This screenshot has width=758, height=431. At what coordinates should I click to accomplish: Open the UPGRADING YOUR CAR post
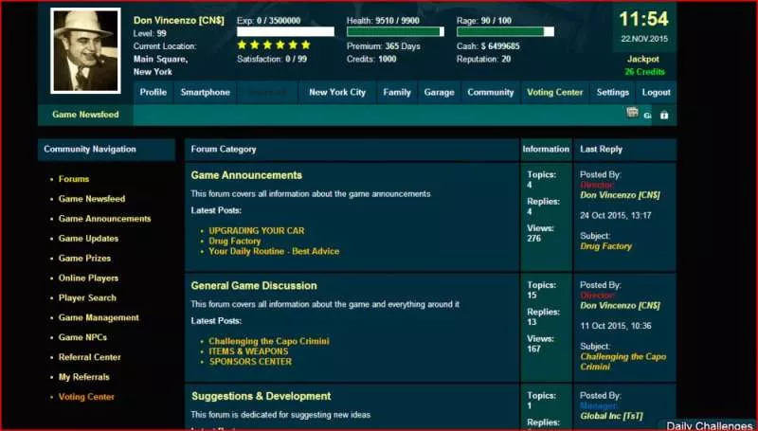[257, 230]
